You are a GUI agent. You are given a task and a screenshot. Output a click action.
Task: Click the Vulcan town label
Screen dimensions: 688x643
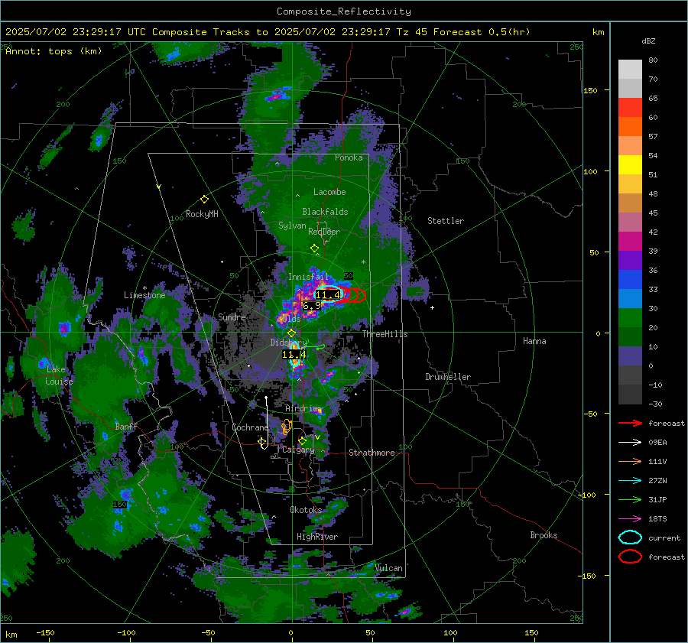pos(389,568)
